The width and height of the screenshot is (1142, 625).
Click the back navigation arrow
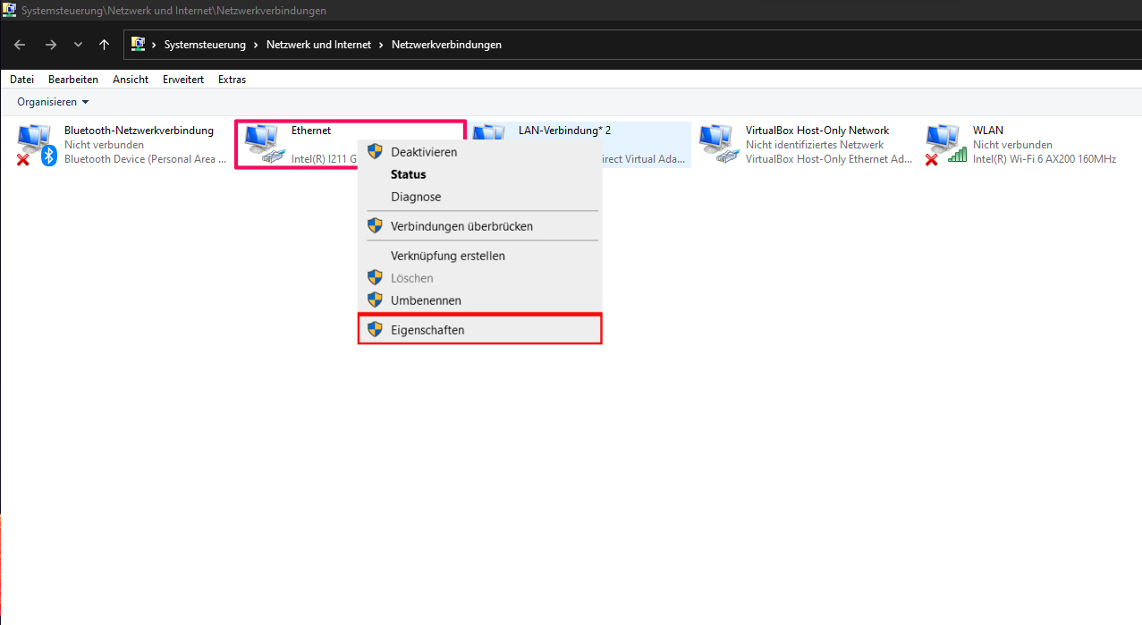pos(20,45)
